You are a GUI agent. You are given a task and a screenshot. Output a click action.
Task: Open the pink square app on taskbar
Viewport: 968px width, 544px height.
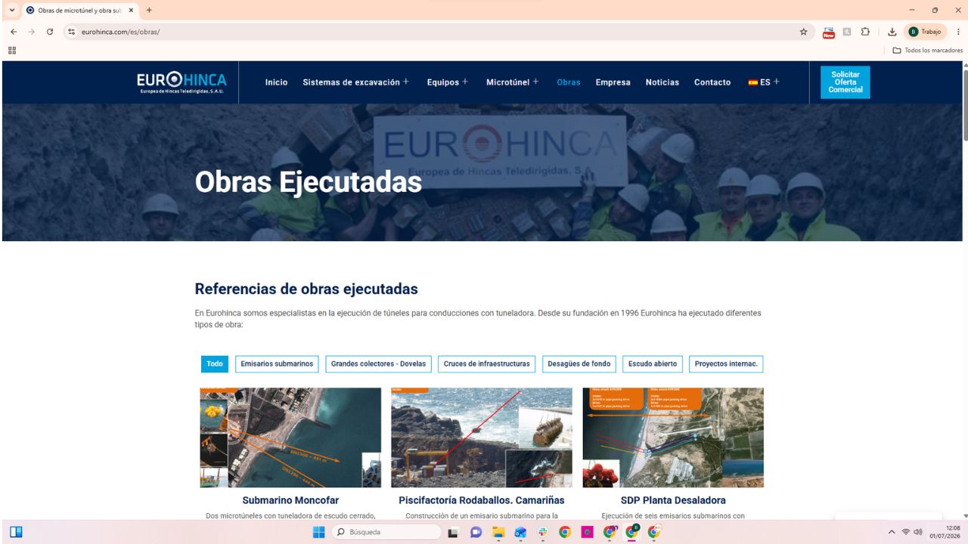click(x=587, y=532)
